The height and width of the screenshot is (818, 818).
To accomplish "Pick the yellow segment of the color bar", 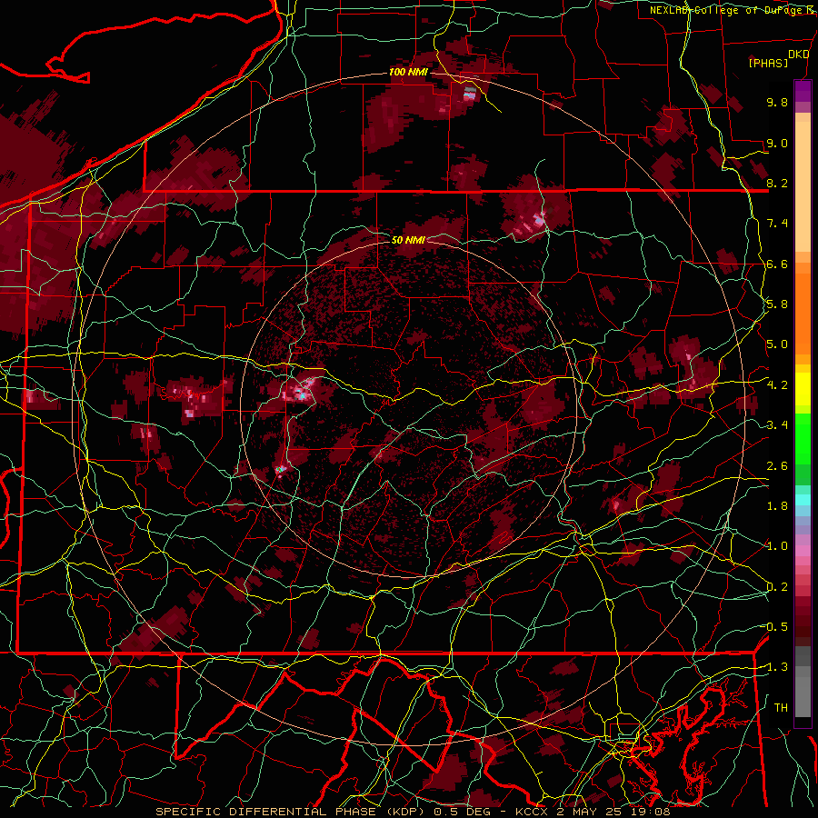I will coord(803,389).
